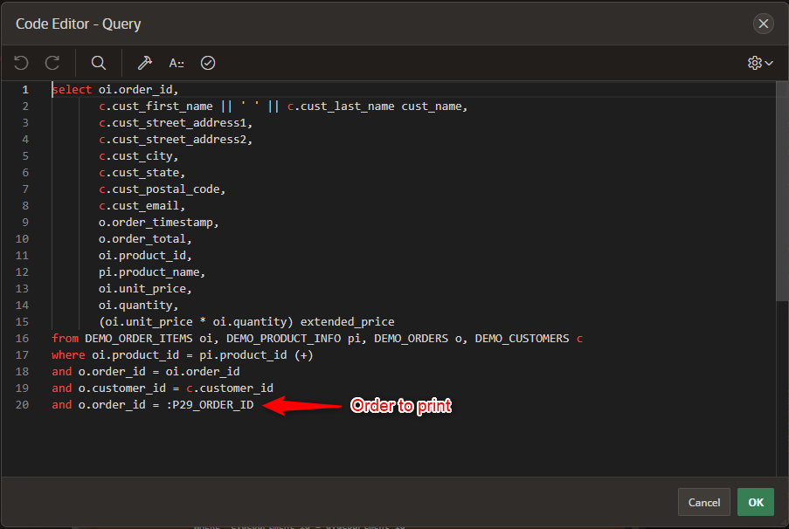Viewport: 789px width, 529px height.
Task: Validate the query with the checkmark icon
Action: point(208,63)
